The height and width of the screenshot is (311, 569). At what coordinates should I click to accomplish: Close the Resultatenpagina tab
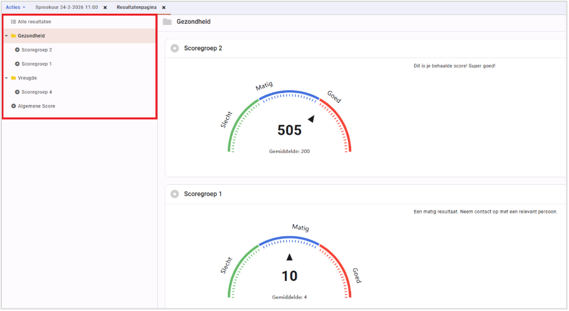[x=163, y=7]
